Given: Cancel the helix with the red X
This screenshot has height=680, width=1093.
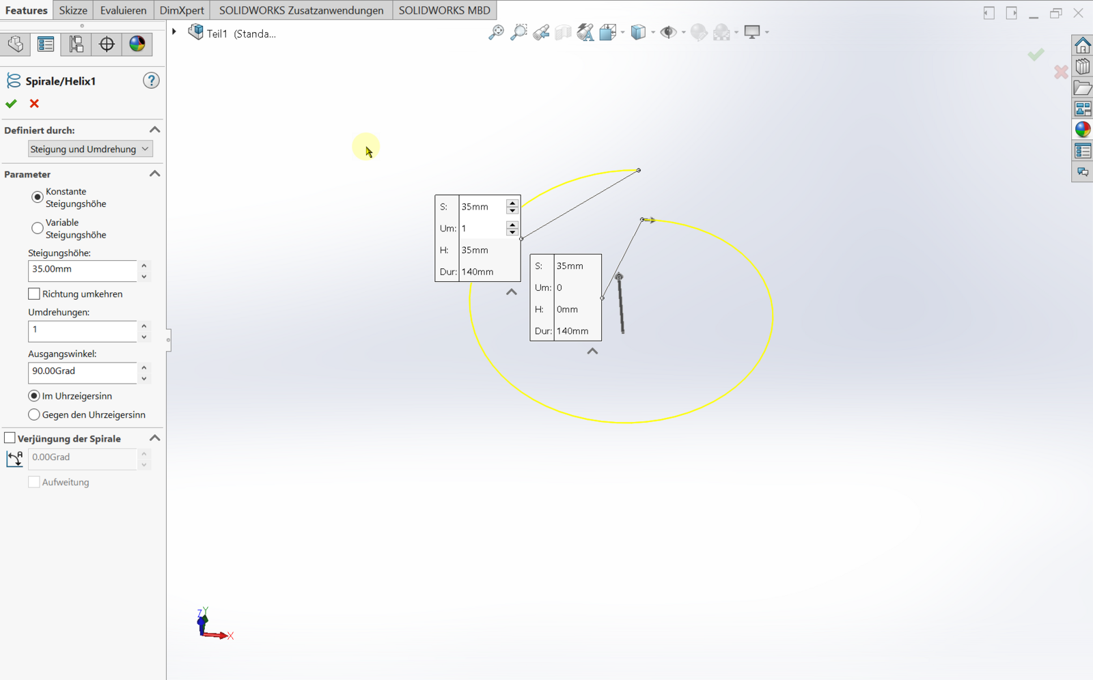Looking at the screenshot, I should 34,104.
